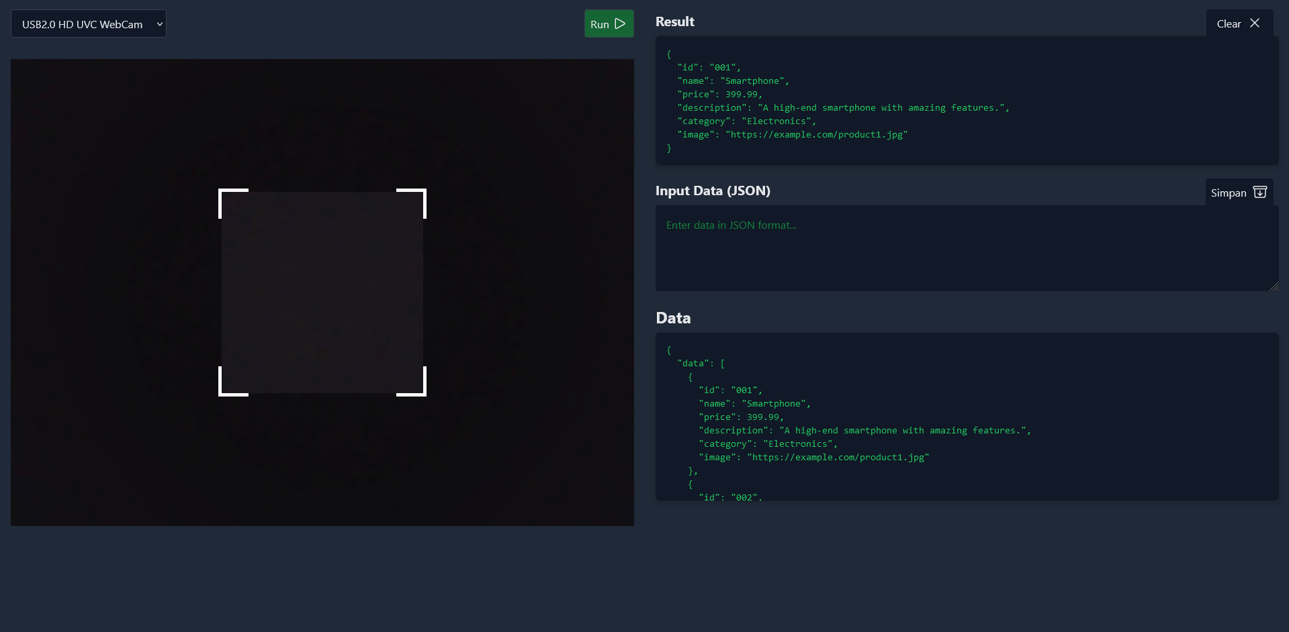Click the Input Data (JSON) heading
The image size is (1289, 632).
pyautogui.click(x=713, y=191)
